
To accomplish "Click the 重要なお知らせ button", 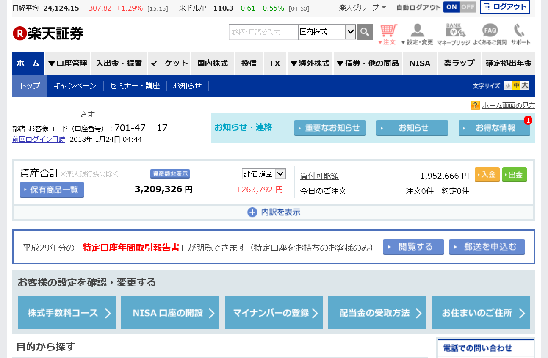I will point(329,128).
